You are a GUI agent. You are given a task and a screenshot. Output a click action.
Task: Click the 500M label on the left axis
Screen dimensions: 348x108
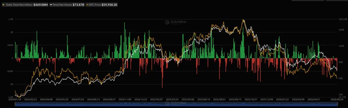(10, 45)
